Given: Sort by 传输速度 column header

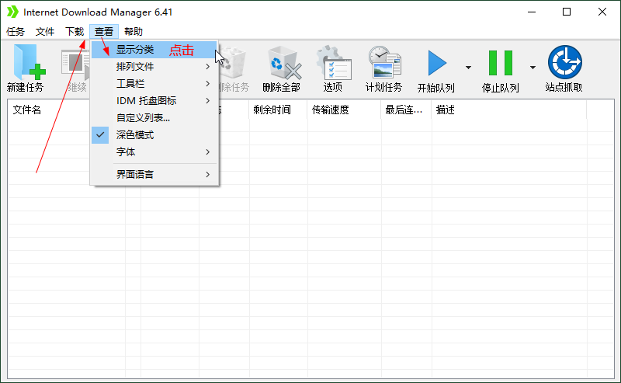Looking at the screenshot, I should coord(344,110).
